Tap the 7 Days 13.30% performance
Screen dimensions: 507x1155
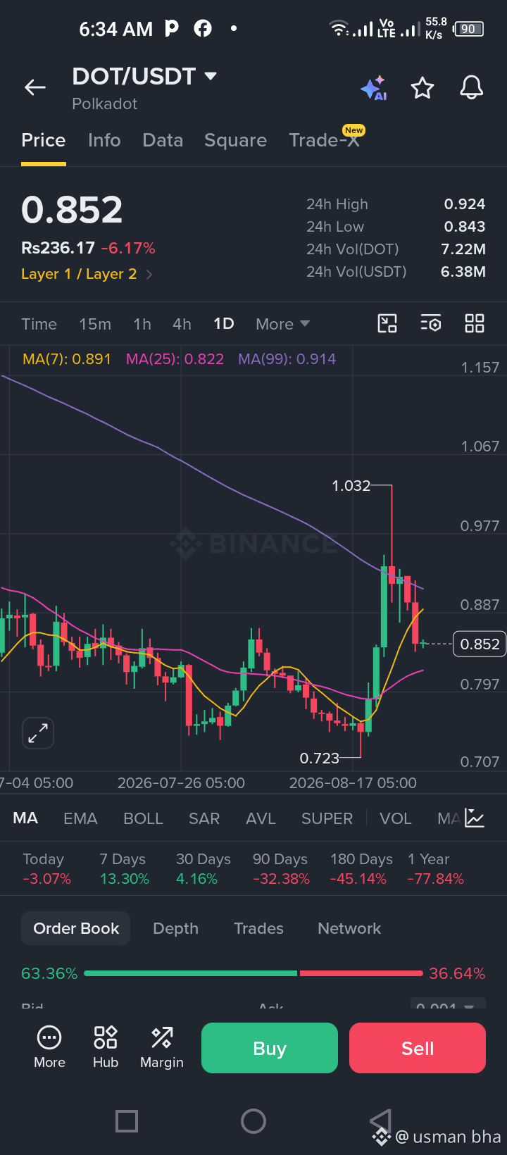coord(124,869)
